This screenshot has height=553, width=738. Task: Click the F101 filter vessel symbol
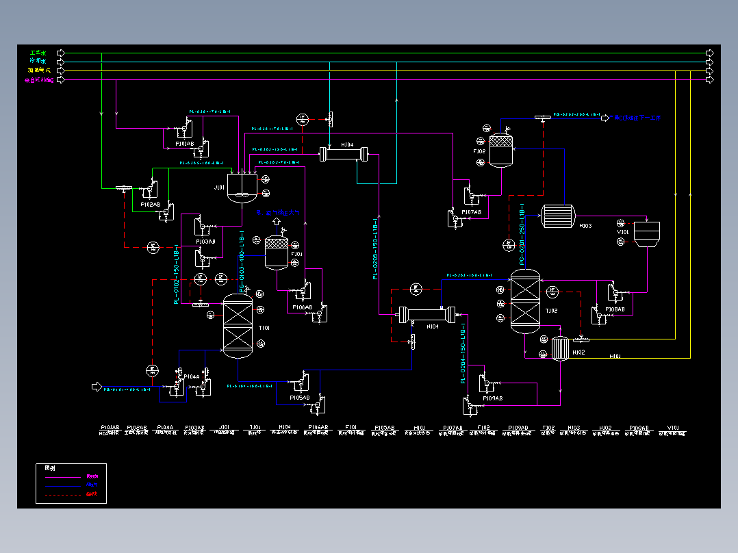(277, 253)
